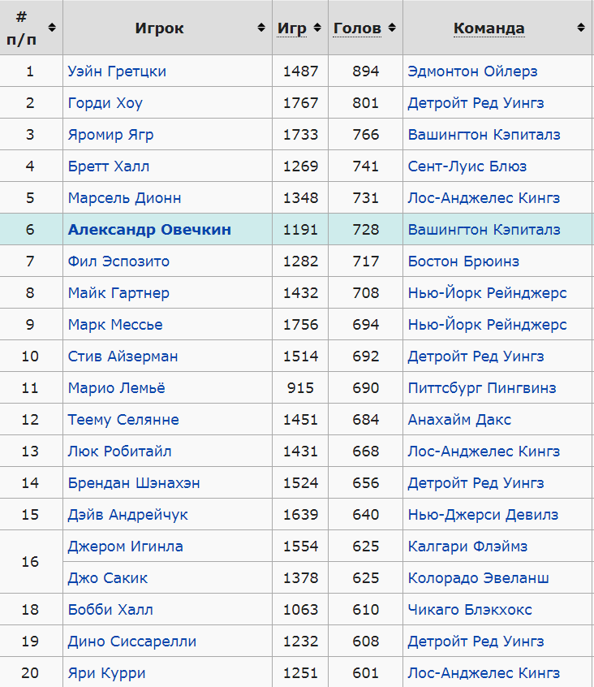594x687 pixels.
Task: Click the Джером Игинла link
Action: 125,547
